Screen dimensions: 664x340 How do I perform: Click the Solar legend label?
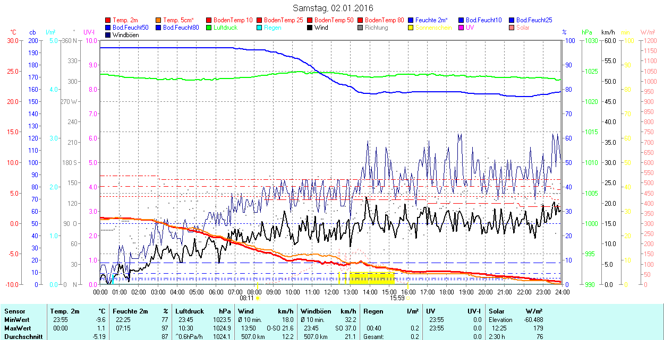point(523,28)
